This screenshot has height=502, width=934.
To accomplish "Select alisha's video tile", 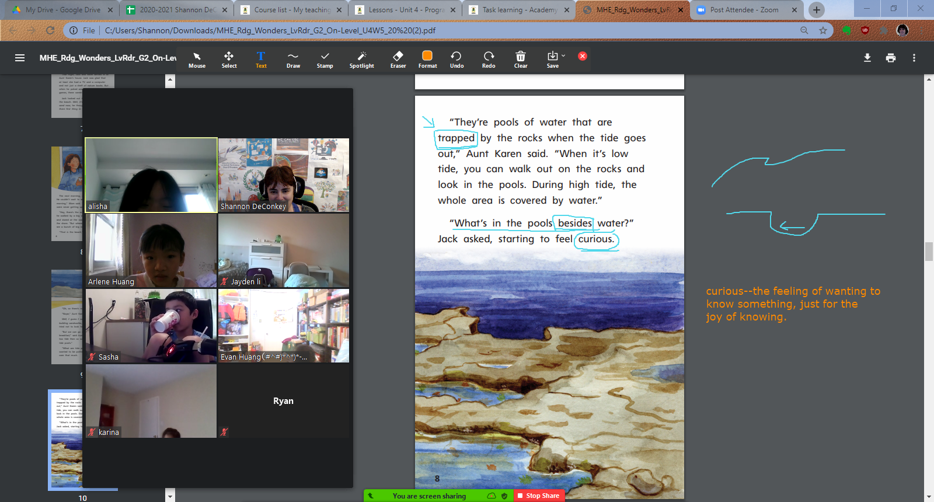I will [x=151, y=175].
